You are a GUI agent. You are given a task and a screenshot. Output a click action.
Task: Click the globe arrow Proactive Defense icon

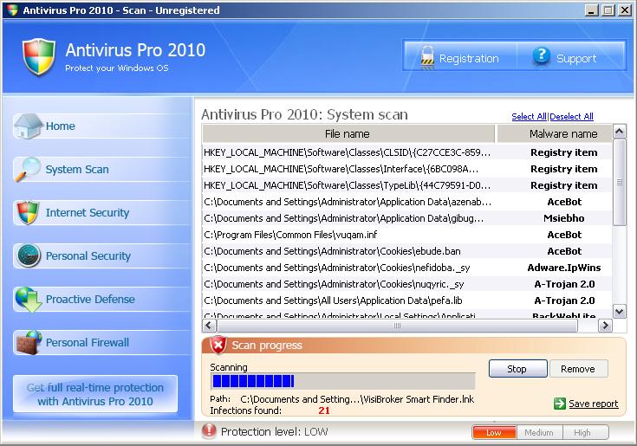pyautogui.click(x=29, y=299)
